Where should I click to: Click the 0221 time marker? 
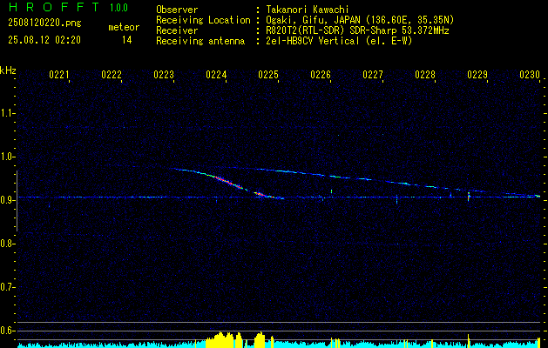pos(59,75)
